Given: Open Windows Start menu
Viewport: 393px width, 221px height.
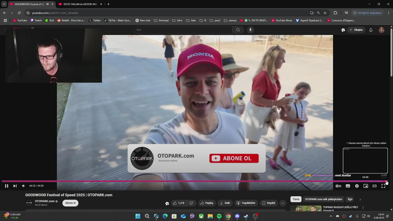Looking at the screenshot, I should click(x=138, y=216).
